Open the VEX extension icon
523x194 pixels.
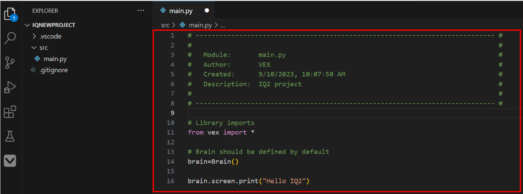tap(10, 161)
